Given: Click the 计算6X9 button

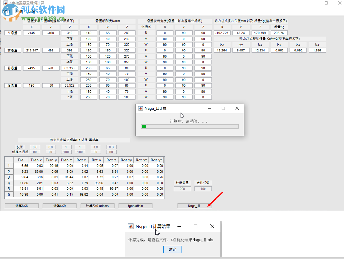Looking at the screenshot, I should (60, 206).
